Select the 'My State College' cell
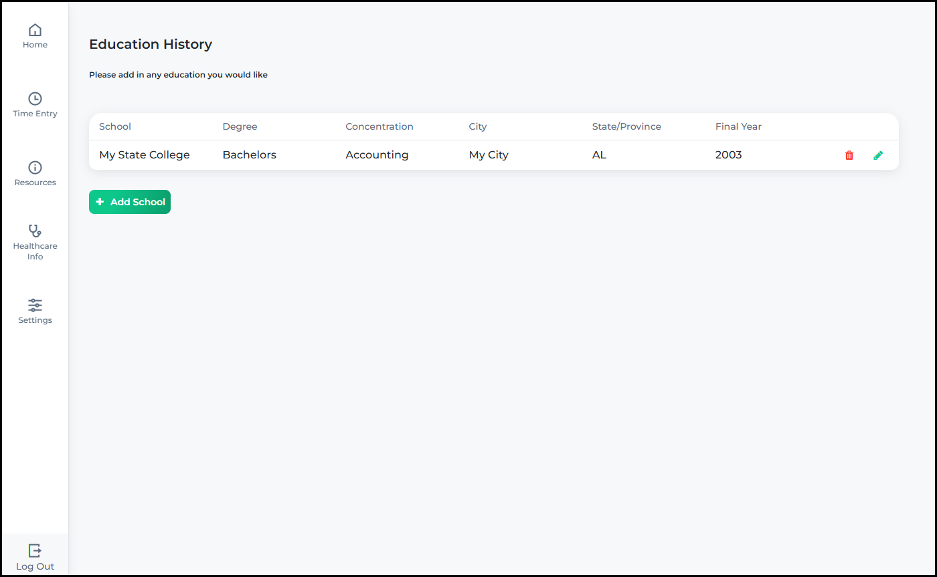937x577 pixels. point(145,155)
